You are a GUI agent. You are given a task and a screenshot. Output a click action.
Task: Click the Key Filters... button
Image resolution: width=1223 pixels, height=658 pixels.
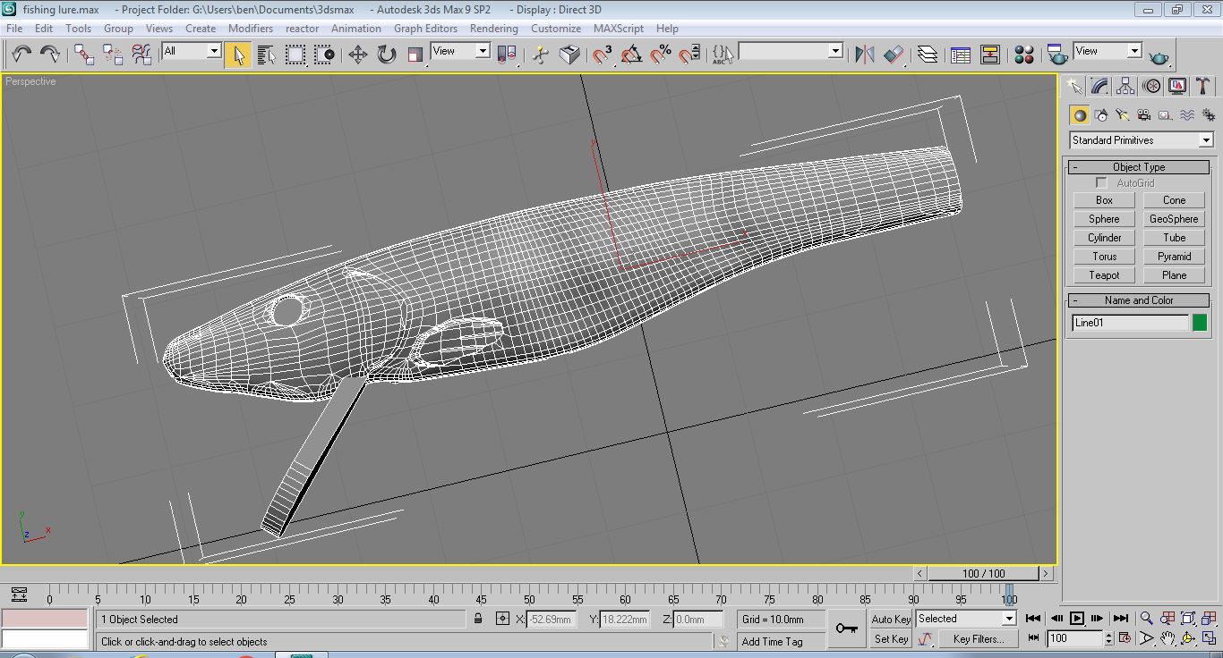click(978, 639)
